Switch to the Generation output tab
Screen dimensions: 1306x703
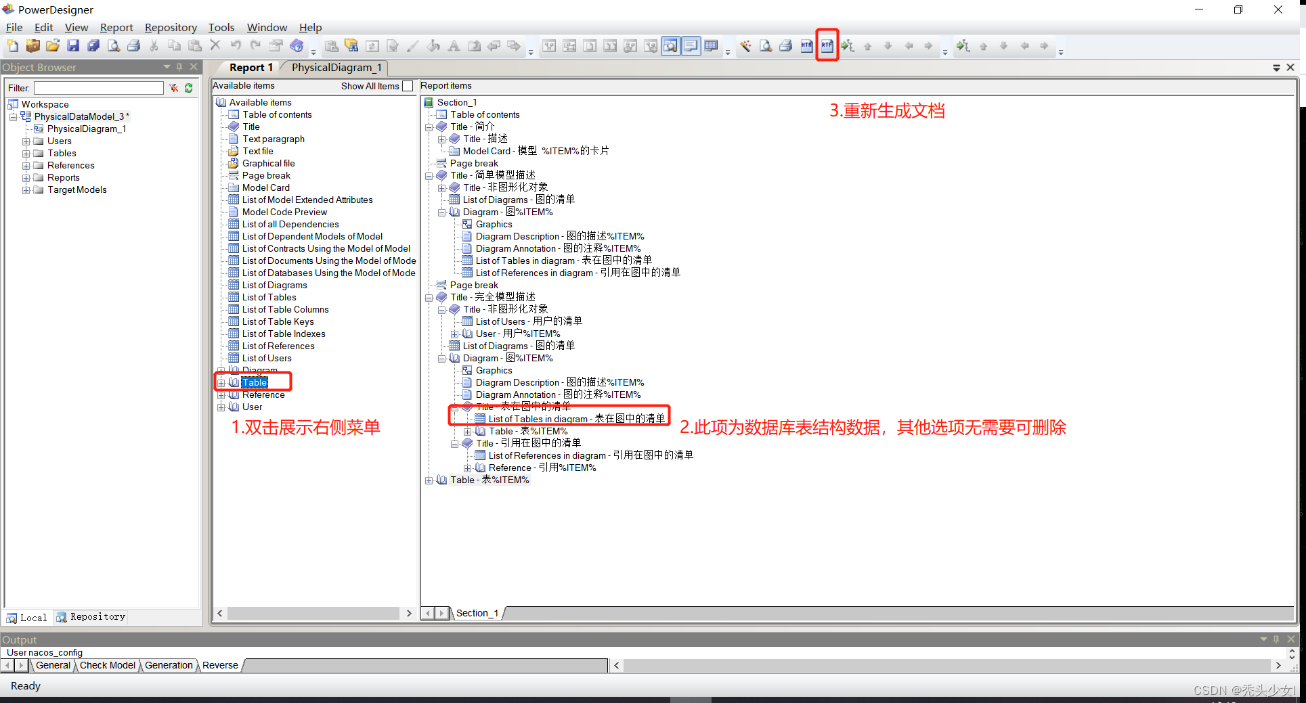169,666
